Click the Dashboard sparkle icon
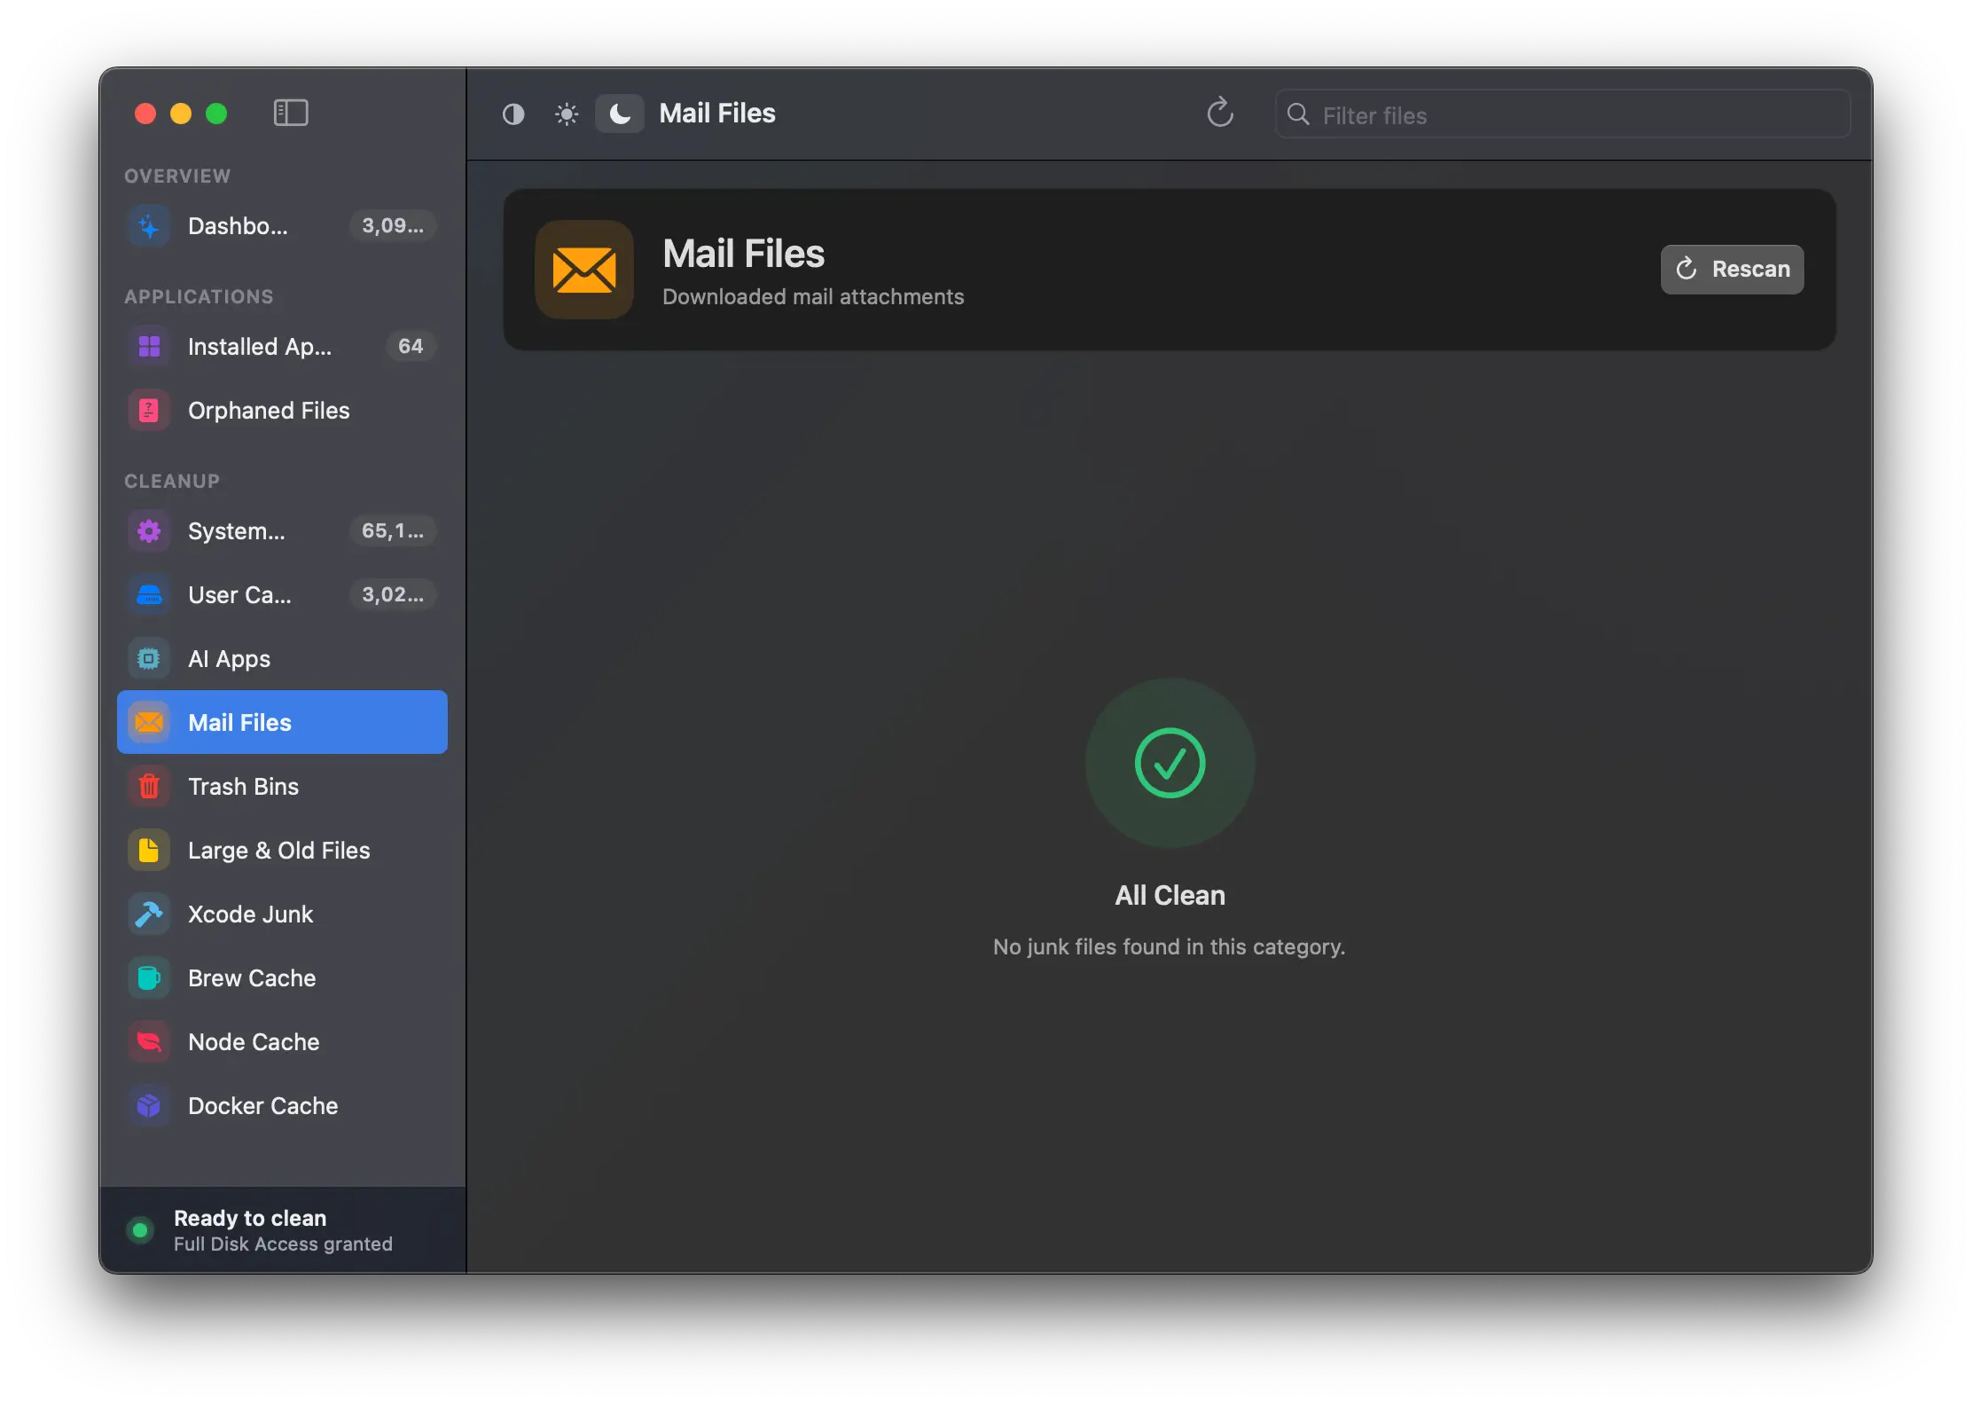1972x1405 pixels. 149,226
